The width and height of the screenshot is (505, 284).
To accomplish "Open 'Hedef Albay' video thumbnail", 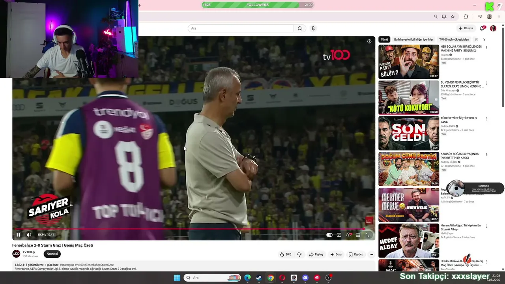I will coord(409,241).
